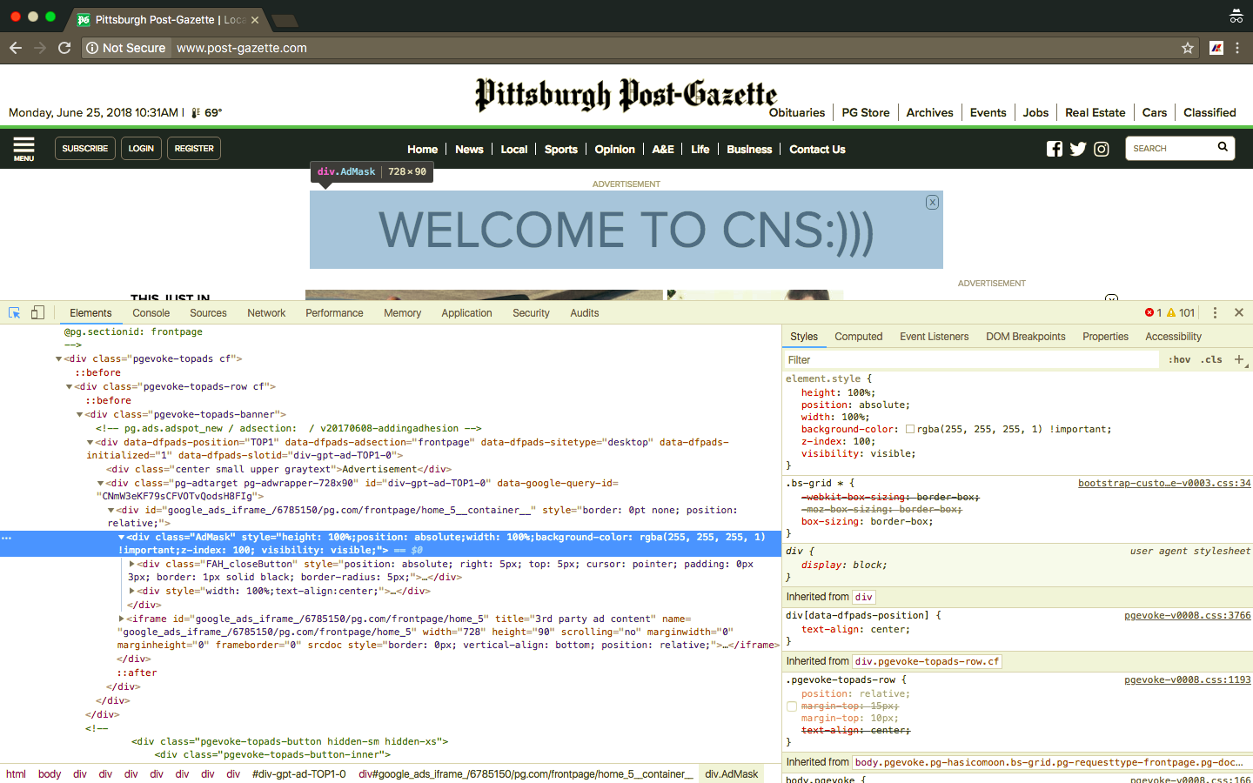This screenshot has height=783, width=1253.
Task: Collapse the pgevoke-topads-banner div node
Action: pos(80,414)
